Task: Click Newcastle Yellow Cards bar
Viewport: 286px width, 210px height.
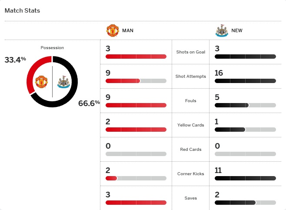Action: [x=245, y=130]
